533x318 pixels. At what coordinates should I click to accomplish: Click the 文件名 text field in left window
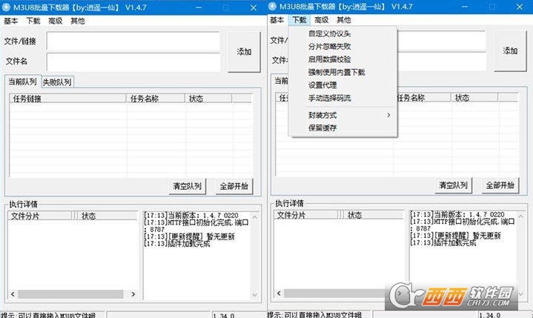point(133,62)
